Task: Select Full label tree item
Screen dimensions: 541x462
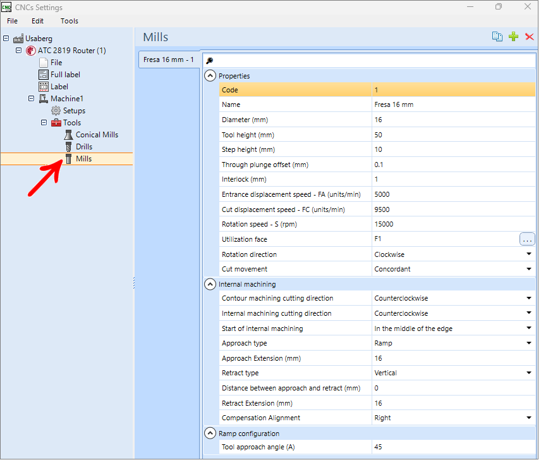Action: 66,75
